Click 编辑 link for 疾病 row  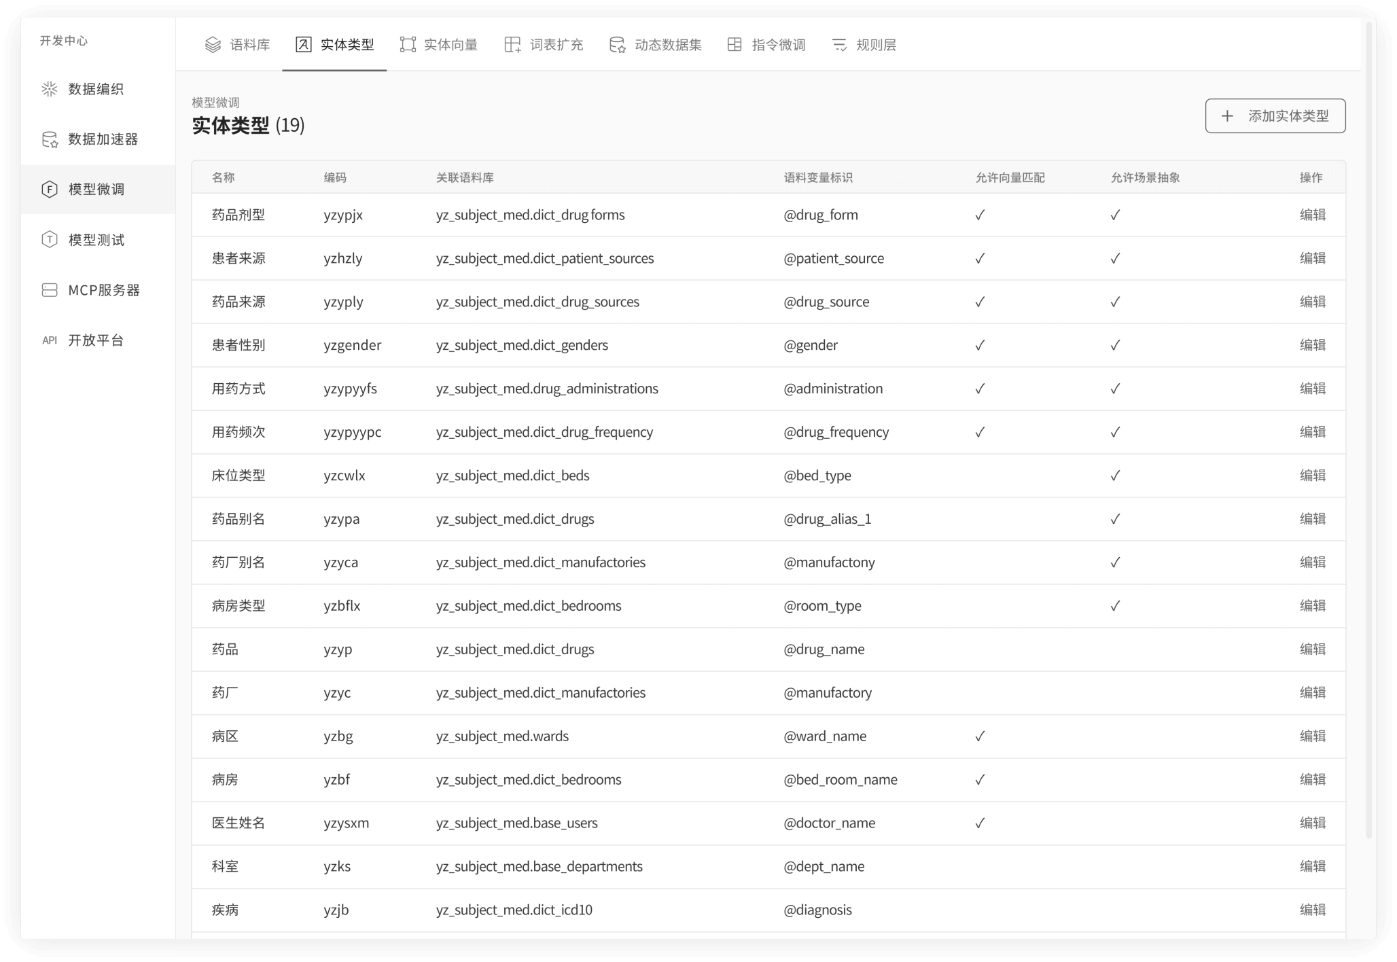pyautogui.click(x=1312, y=910)
